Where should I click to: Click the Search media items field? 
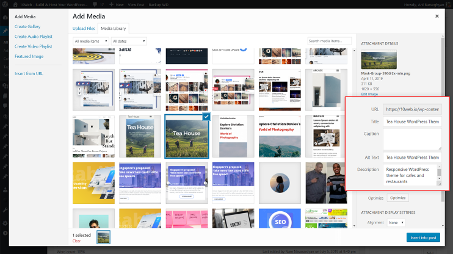329,41
